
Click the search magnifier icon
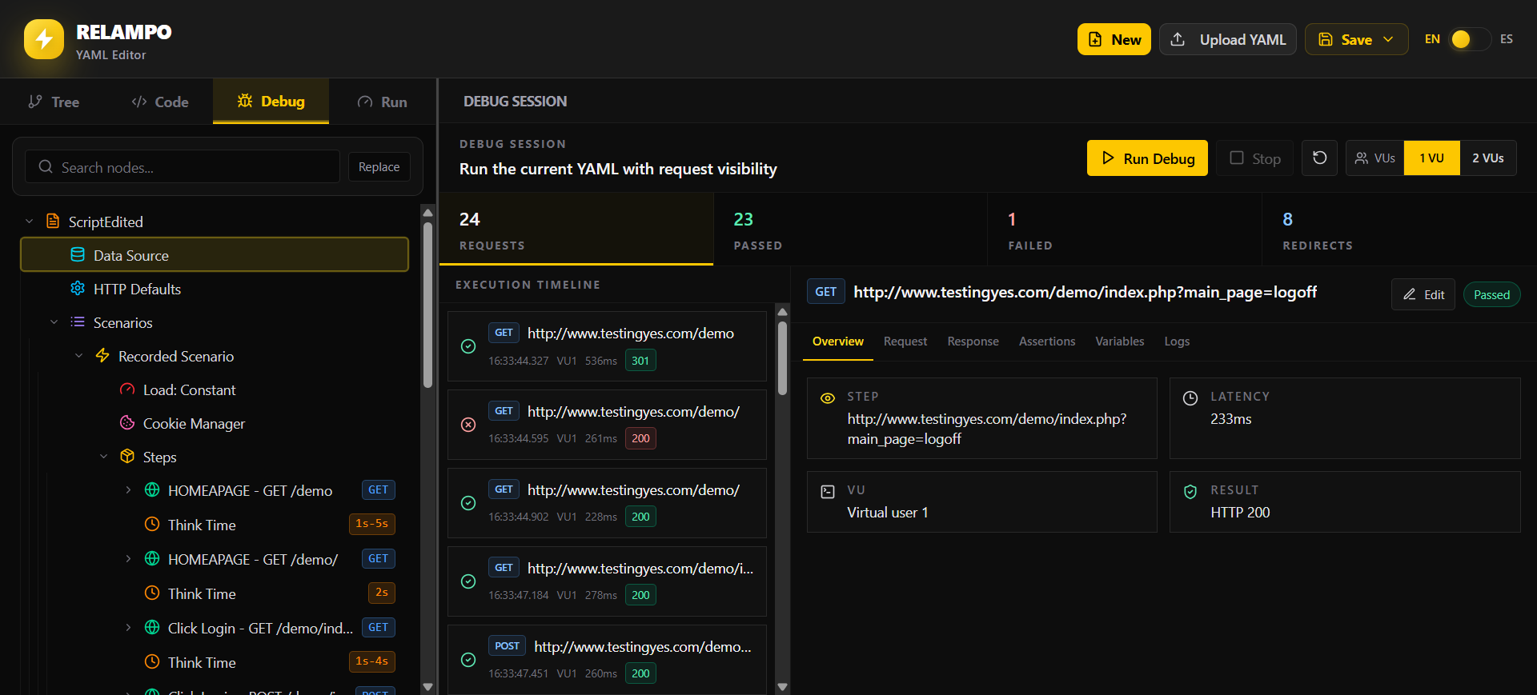(46, 167)
